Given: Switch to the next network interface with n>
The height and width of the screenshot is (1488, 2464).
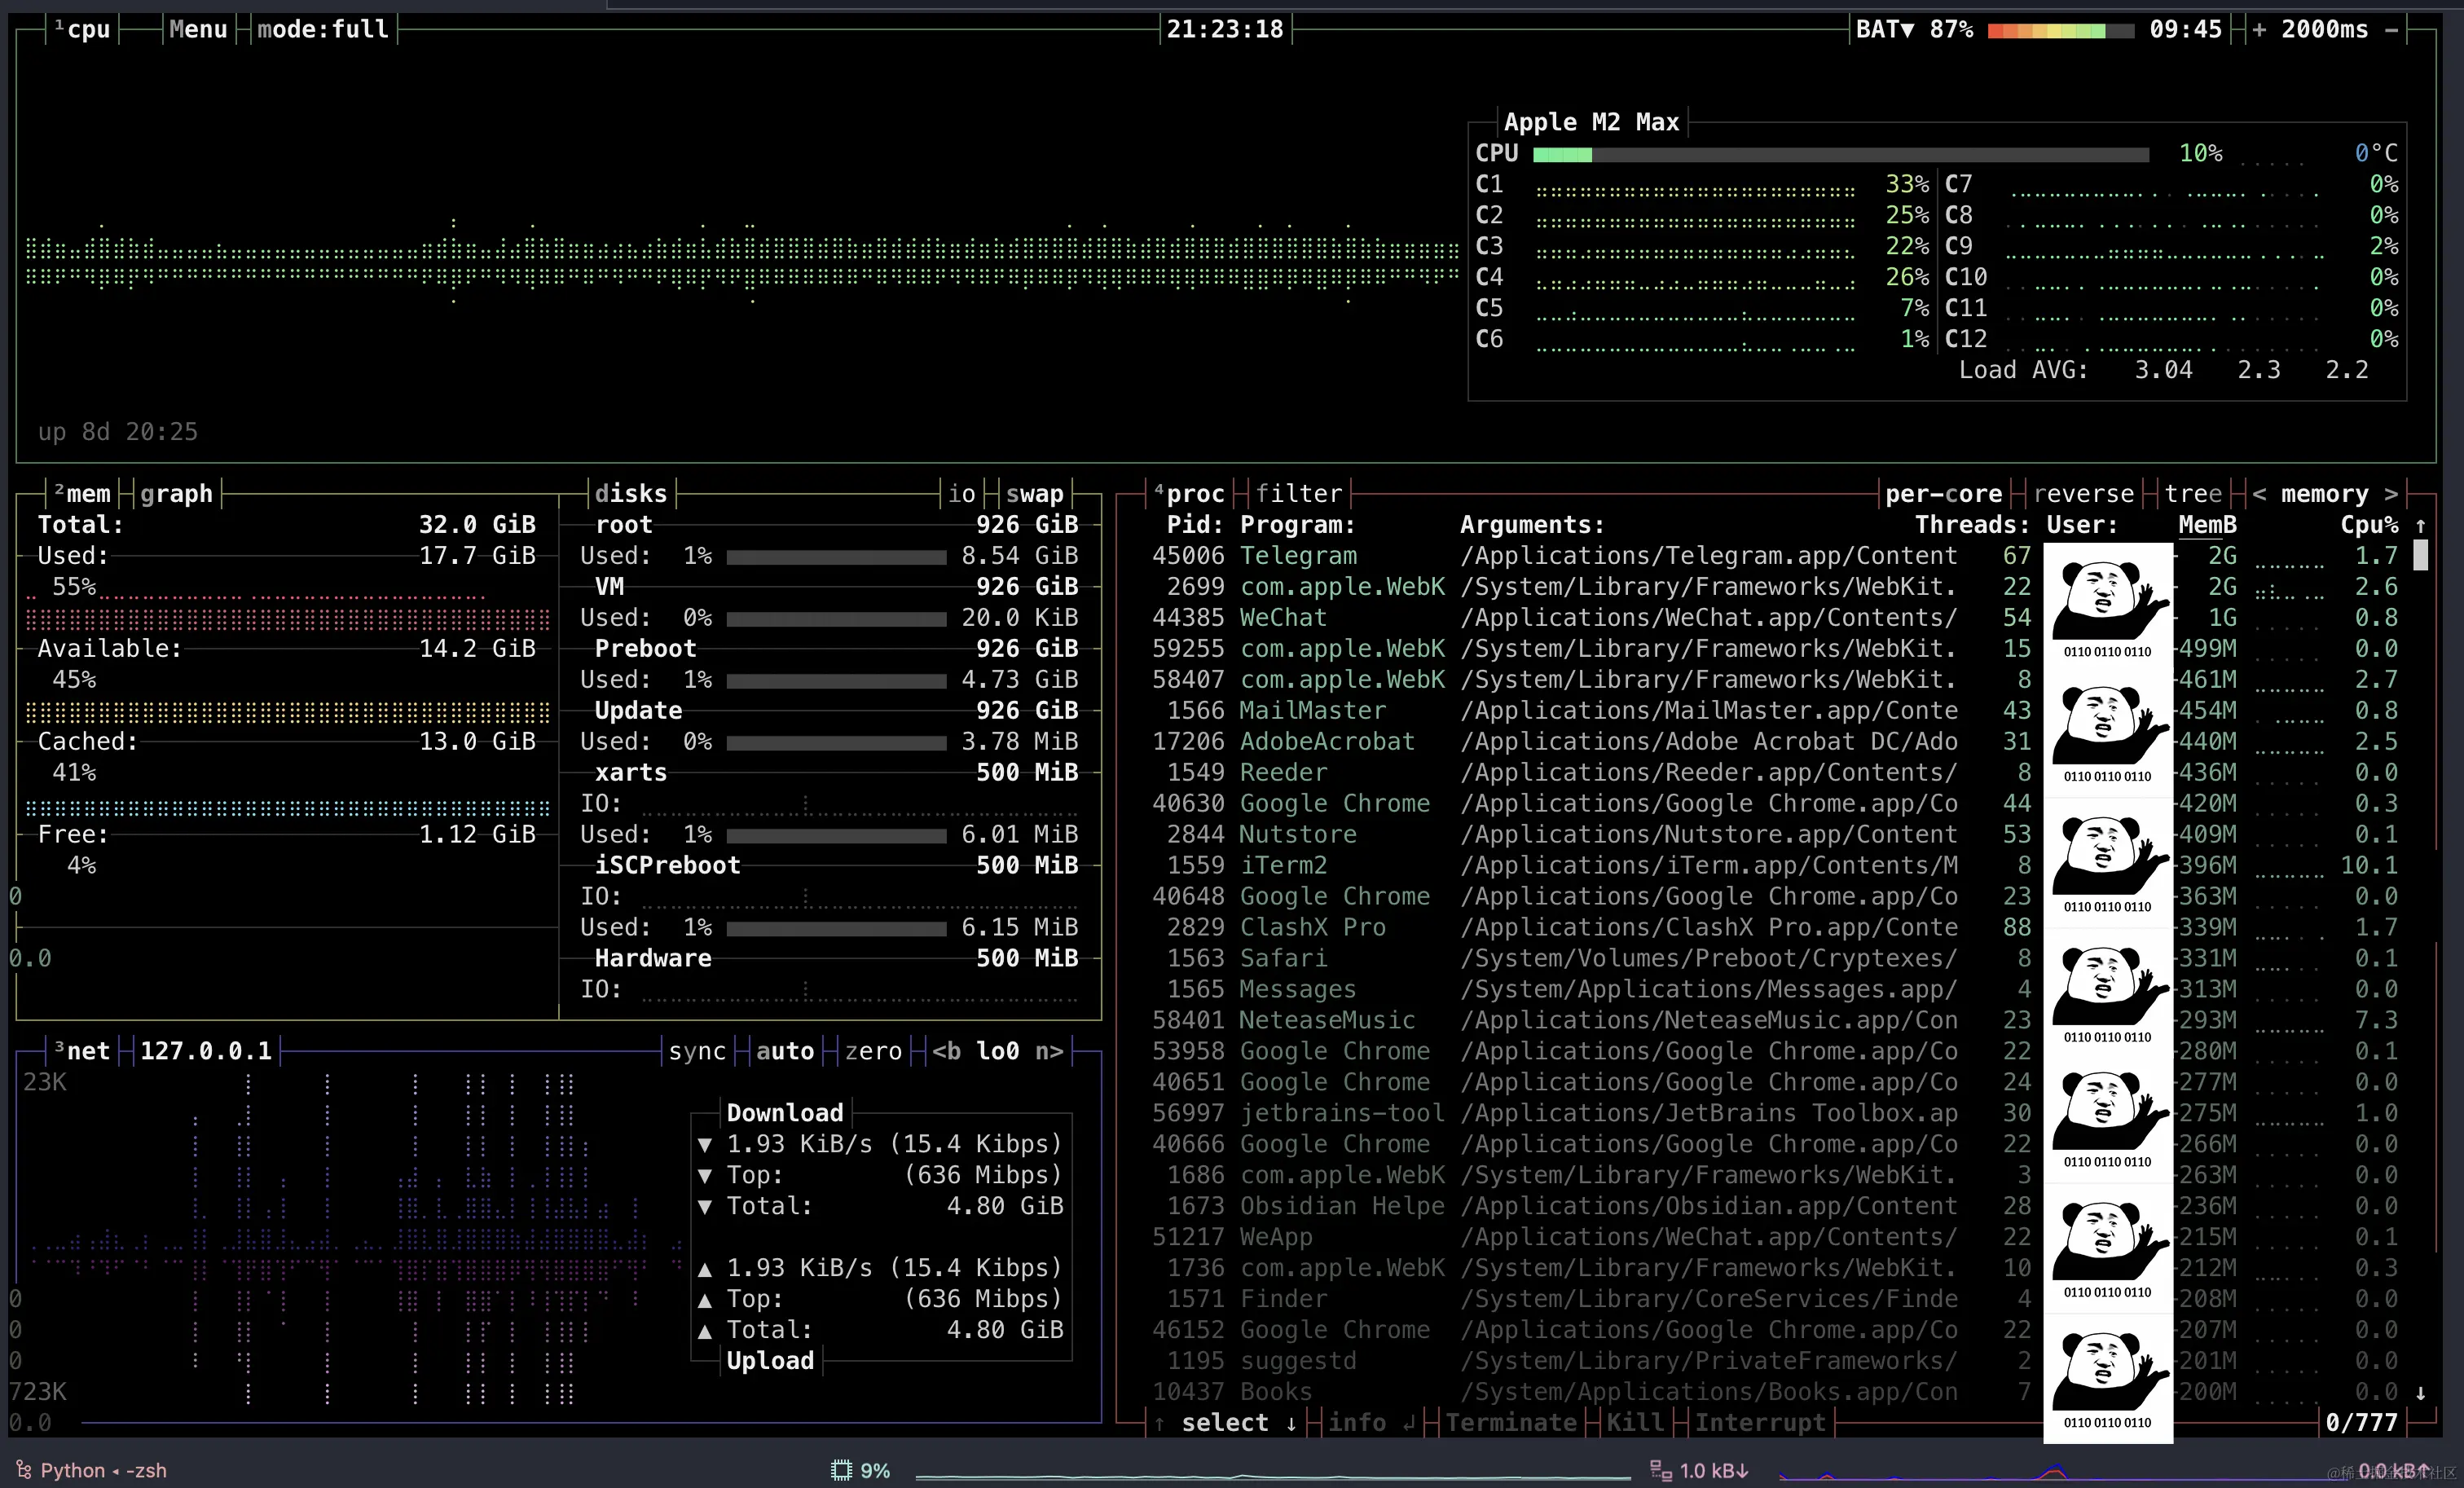Looking at the screenshot, I should click(1049, 1051).
